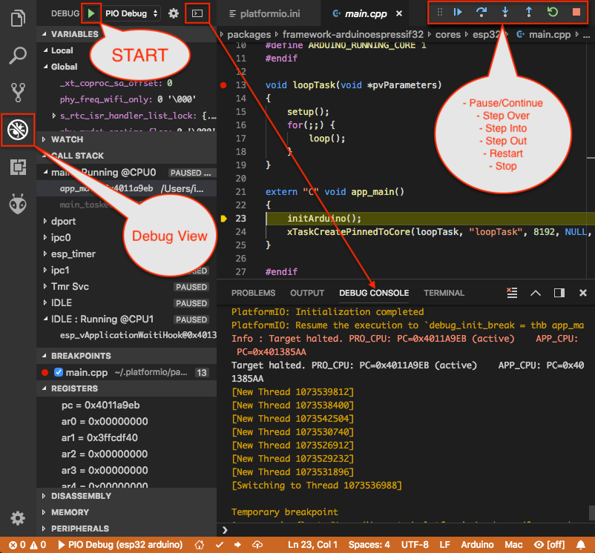Viewport: 595px width, 553px height.
Task: Open the PIO Debug configuration dropdown
Action: pos(131,13)
